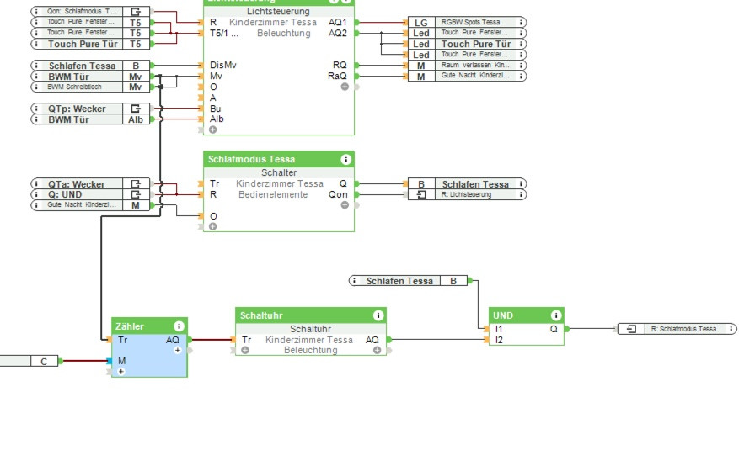
Task: Open info icon on Schlafmodus Tessa block
Action: 346,160
